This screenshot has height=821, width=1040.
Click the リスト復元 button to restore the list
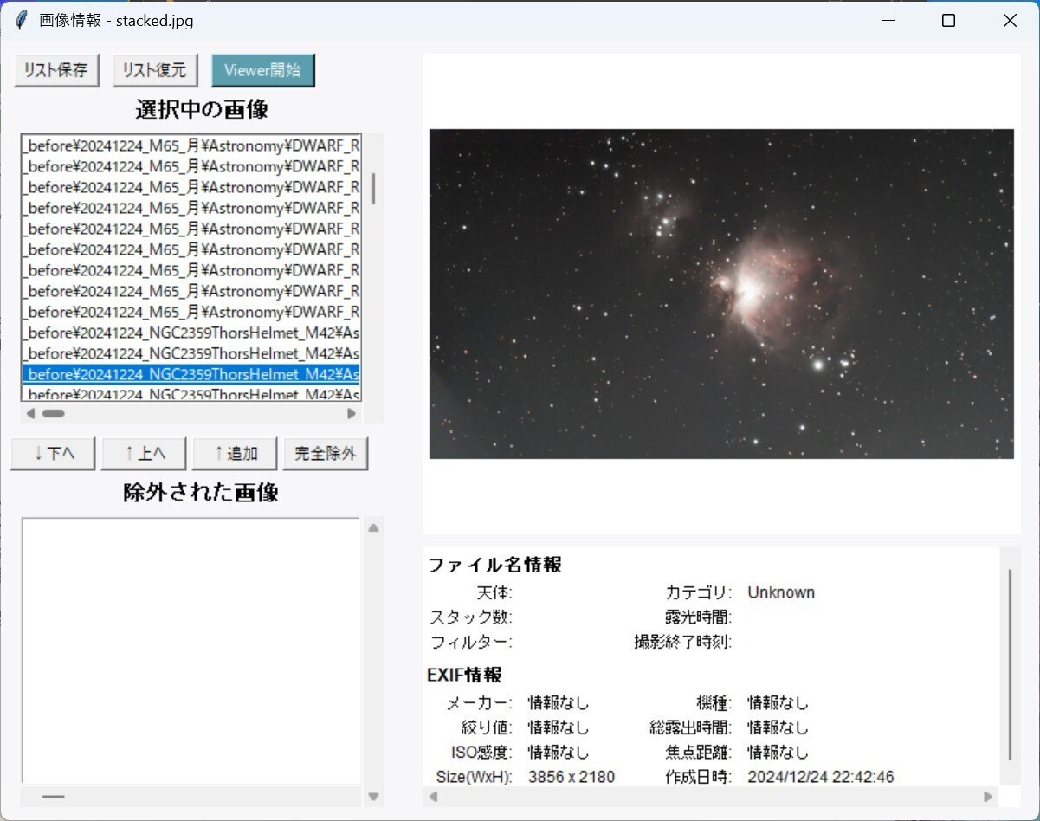(154, 70)
